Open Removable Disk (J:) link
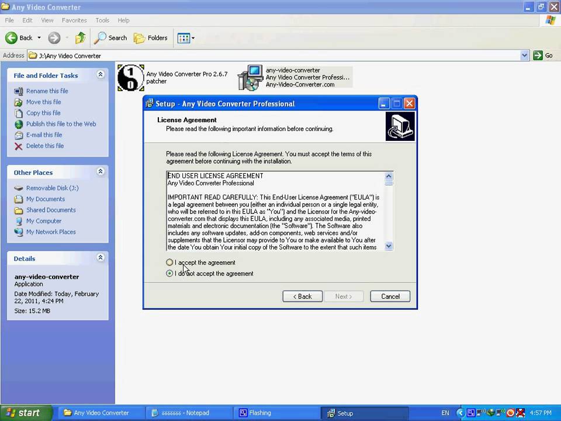Image resolution: width=561 pixels, height=421 pixels. pos(52,188)
